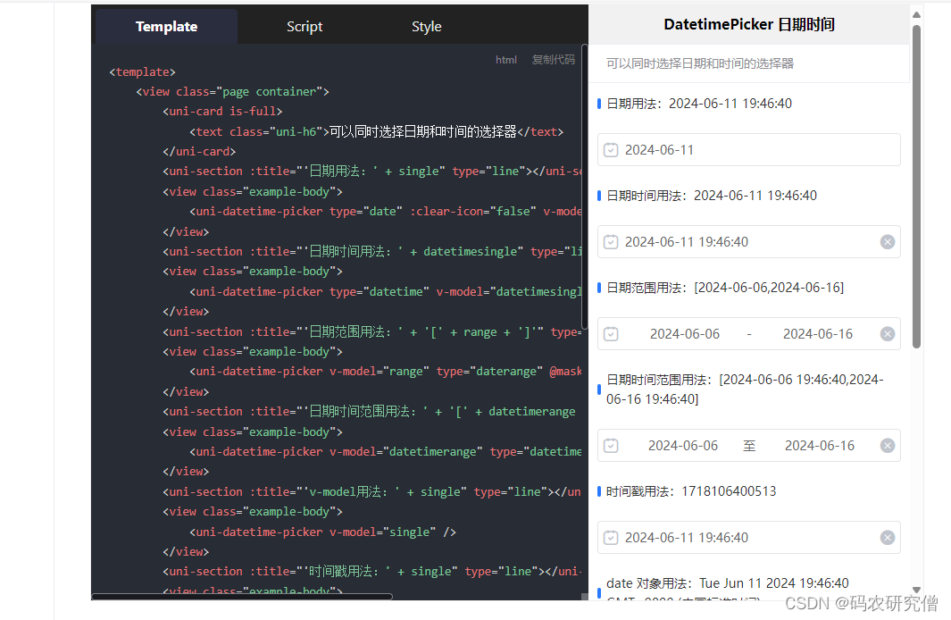Screen dimensions: 951x620
Task: Click the calendar icon in the 时间戳用法 picker
Action: (x=611, y=537)
